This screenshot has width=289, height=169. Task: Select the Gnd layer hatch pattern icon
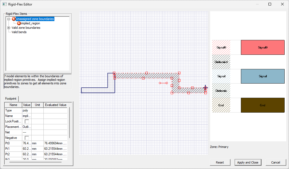tap(221, 105)
